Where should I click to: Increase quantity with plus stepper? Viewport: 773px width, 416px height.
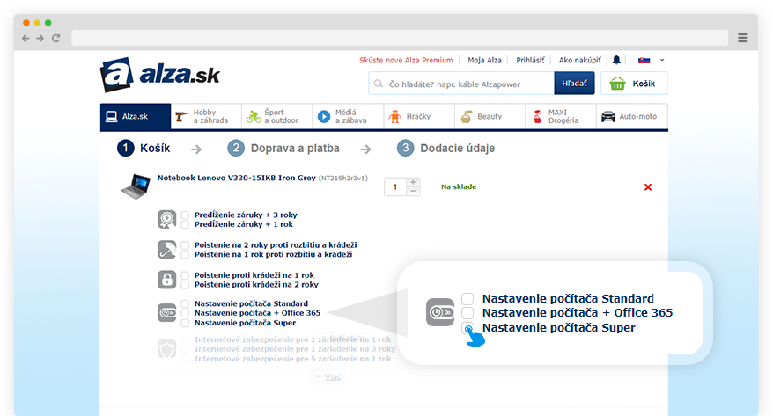(x=413, y=182)
